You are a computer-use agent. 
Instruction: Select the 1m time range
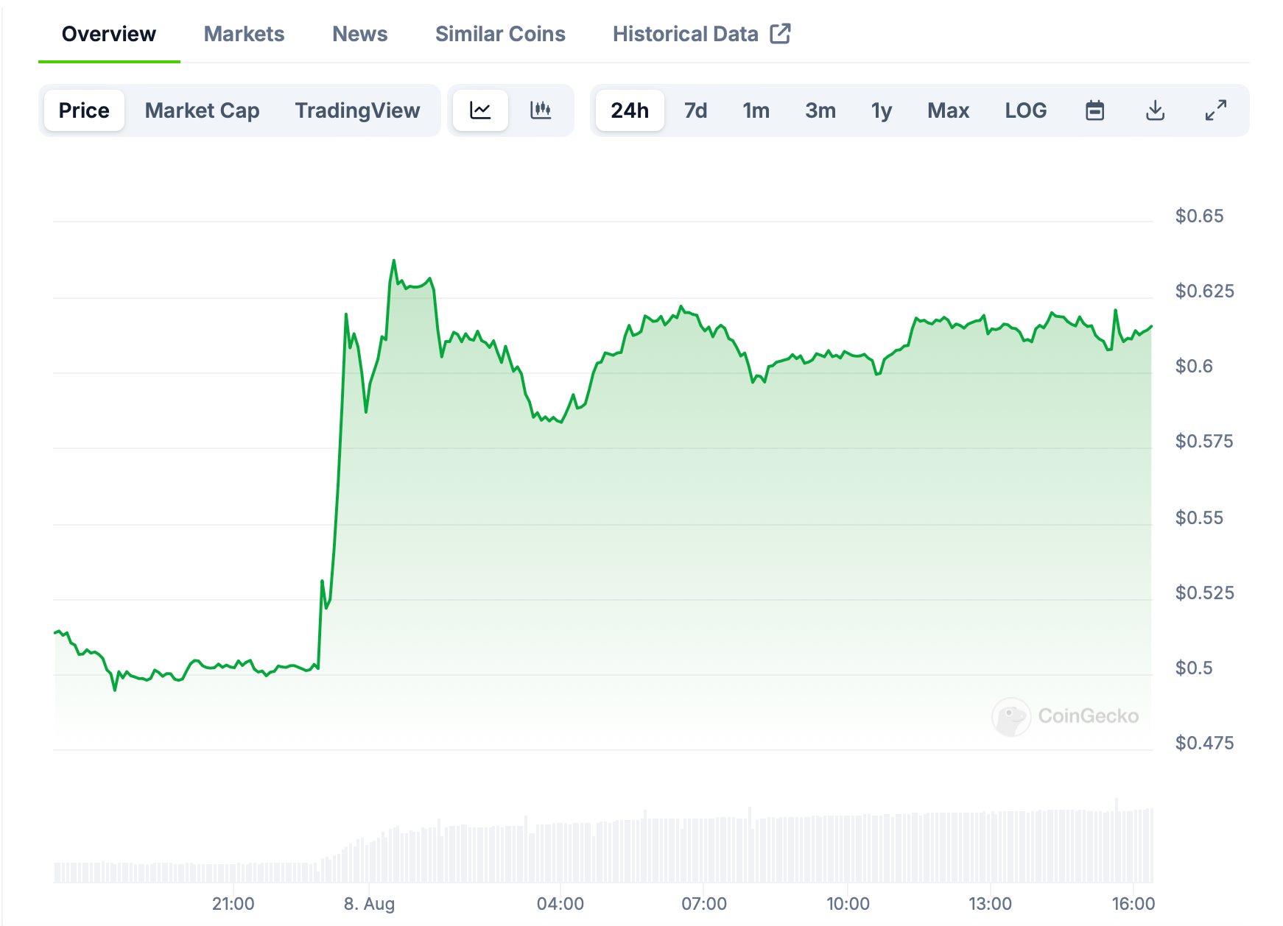(x=755, y=110)
